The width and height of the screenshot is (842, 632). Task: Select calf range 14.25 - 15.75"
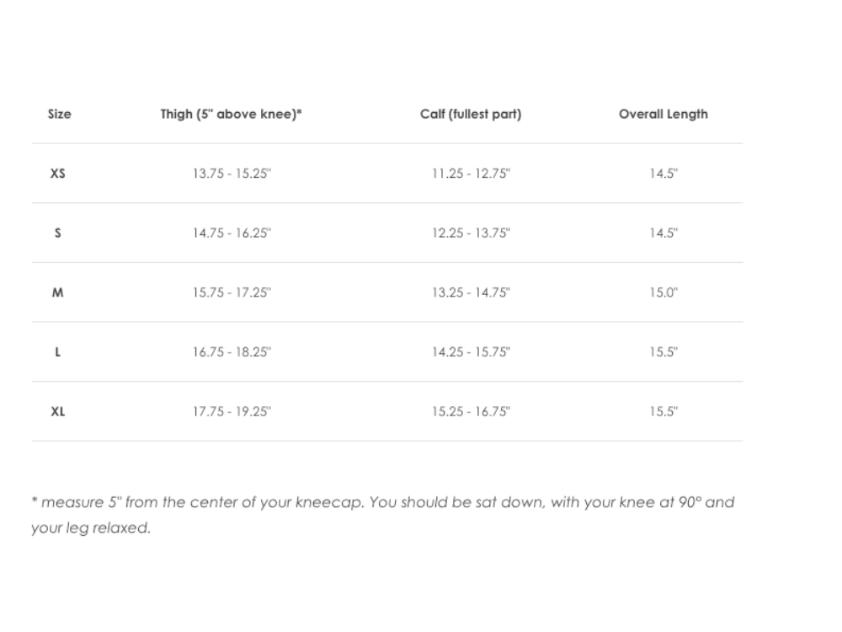tap(471, 352)
